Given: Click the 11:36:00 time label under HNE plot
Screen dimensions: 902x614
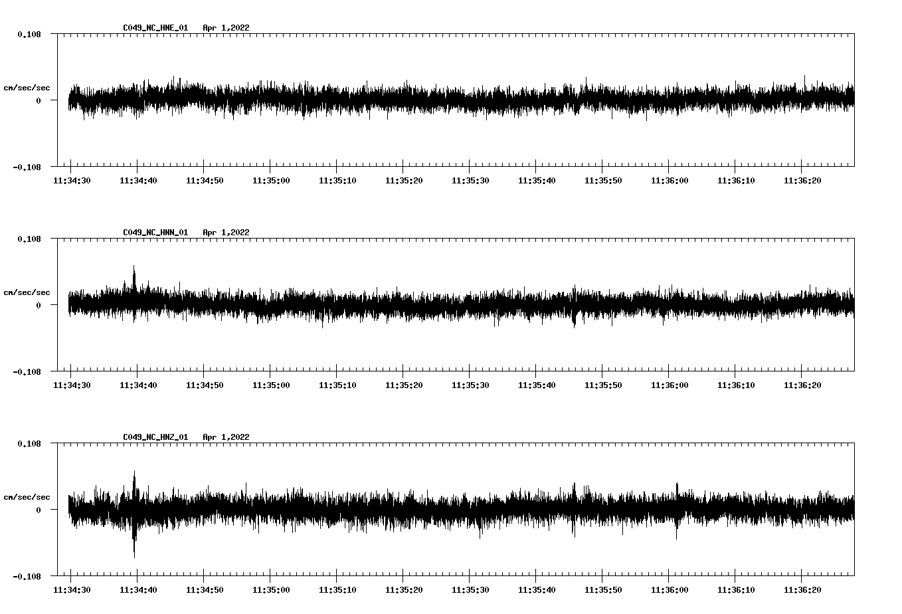Looking at the screenshot, I should click(670, 181).
